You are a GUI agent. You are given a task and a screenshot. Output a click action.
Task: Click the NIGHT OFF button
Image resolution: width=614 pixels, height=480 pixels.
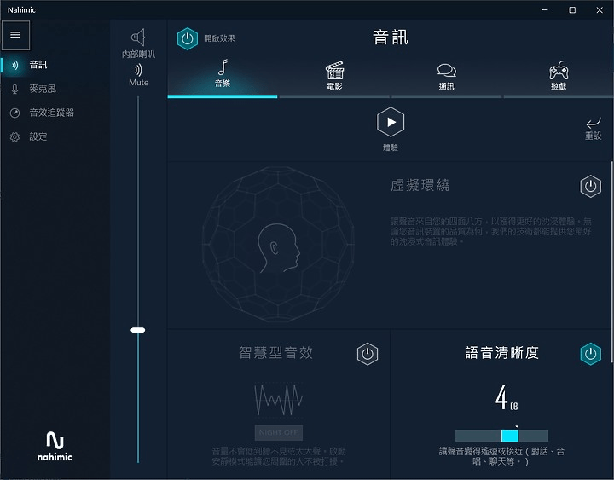[x=278, y=432]
